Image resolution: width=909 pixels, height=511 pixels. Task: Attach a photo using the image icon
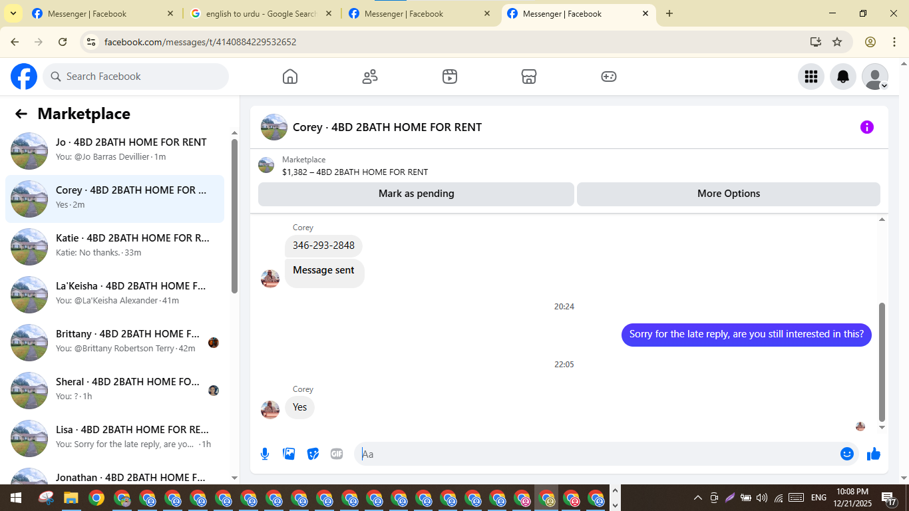289,454
